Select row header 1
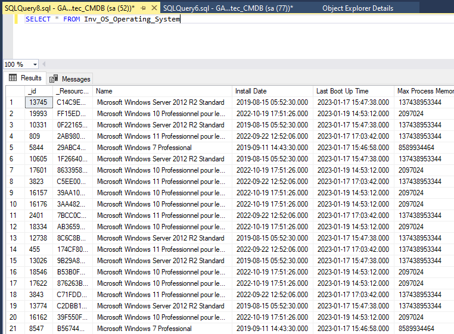454x334 pixels. pos(15,102)
